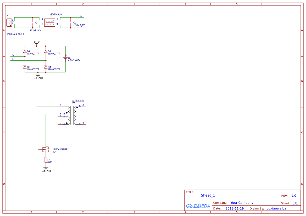Pick the D1 diode symbol
The image size is (306, 216).
[25, 51]
